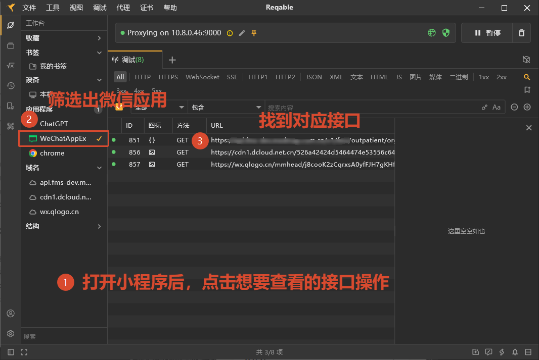Click the add-window icon in status bar
The width and height of the screenshot is (539, 360).
(475, 352)
